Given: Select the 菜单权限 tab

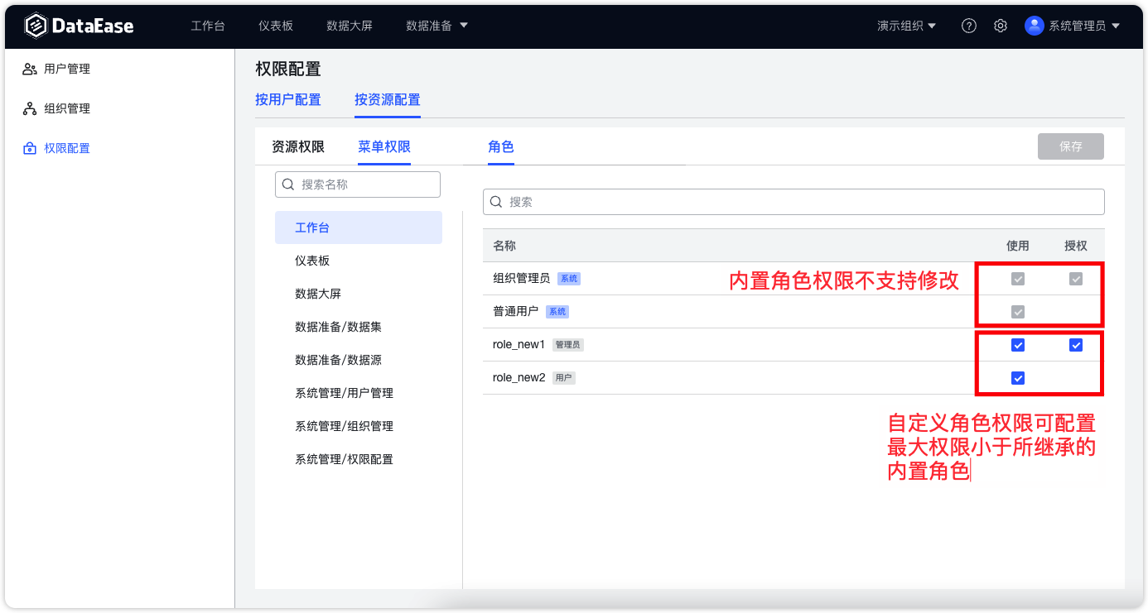Looking at the screenshot, I should click(x=384, y=147).
